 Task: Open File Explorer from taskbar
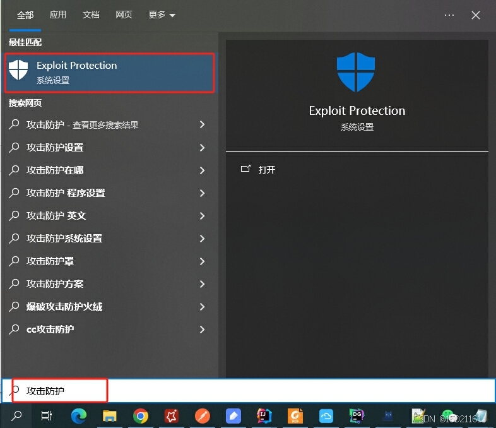pyautogui.click(x=109, y=416)
